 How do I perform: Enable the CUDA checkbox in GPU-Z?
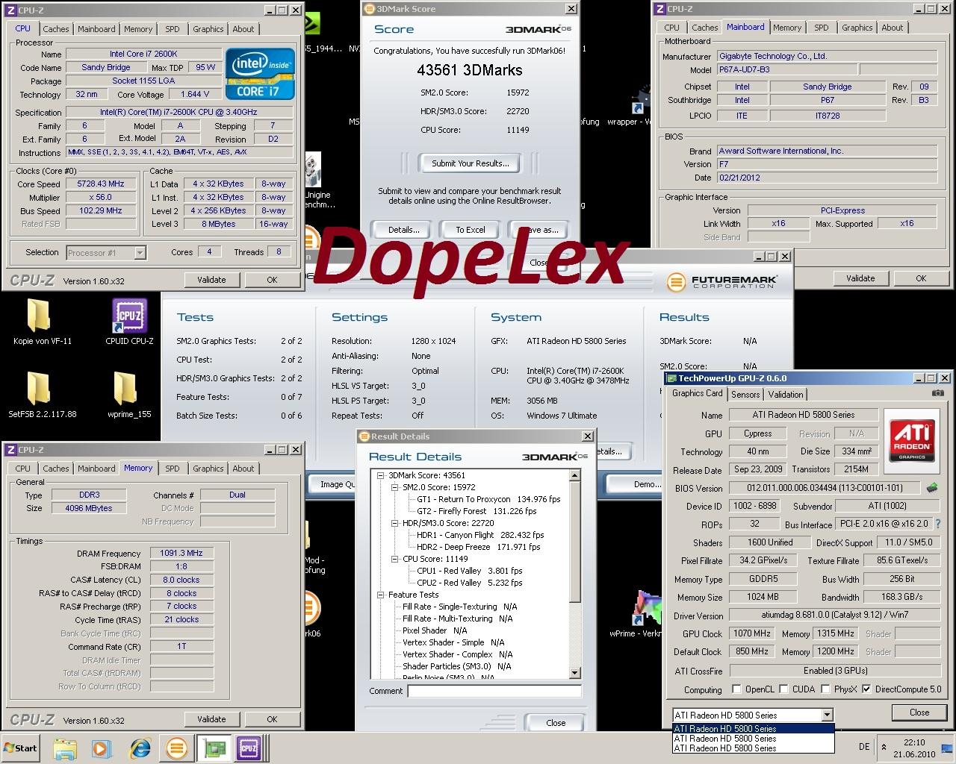[784, 689]
